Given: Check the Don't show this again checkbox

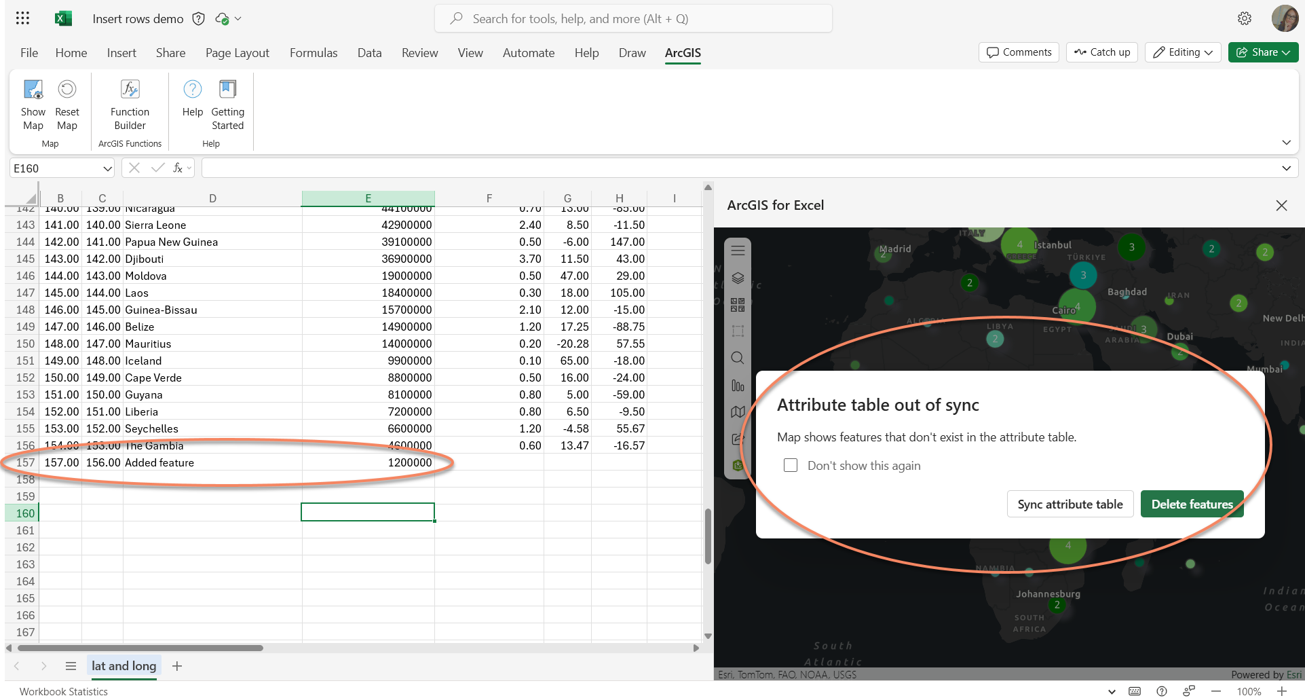Looking at the screenshot, I should pos(790,465).
